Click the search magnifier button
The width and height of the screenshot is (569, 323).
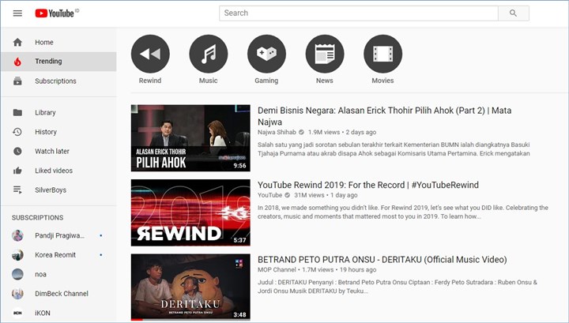[513, 13]
